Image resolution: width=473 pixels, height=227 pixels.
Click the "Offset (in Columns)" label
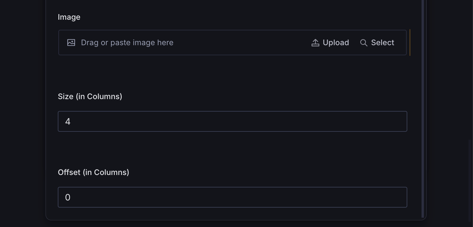click(93, 172)
